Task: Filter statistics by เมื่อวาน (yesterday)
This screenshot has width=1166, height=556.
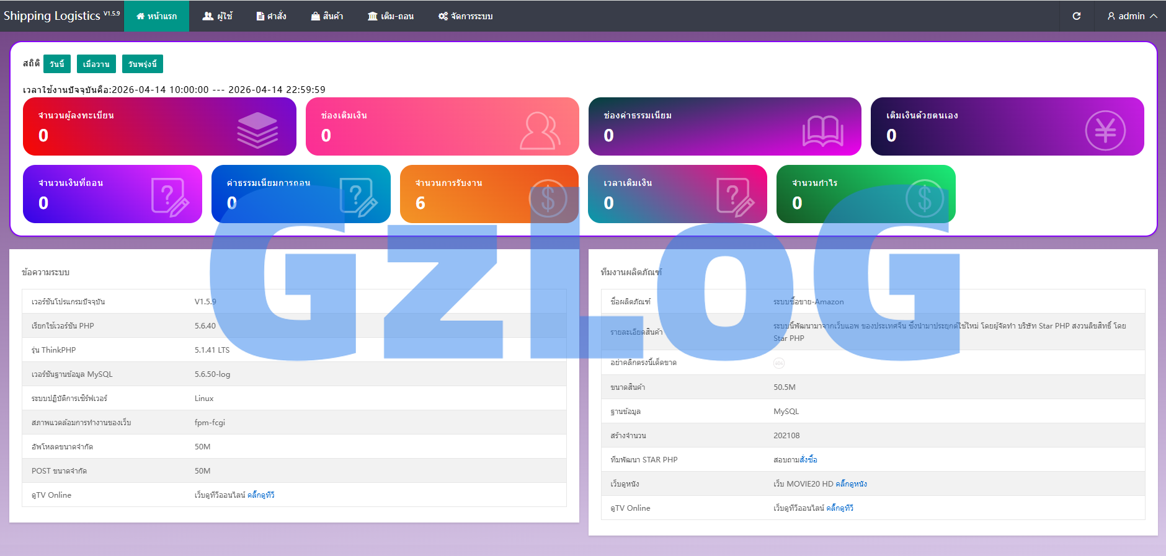Action: click(96, 64)
